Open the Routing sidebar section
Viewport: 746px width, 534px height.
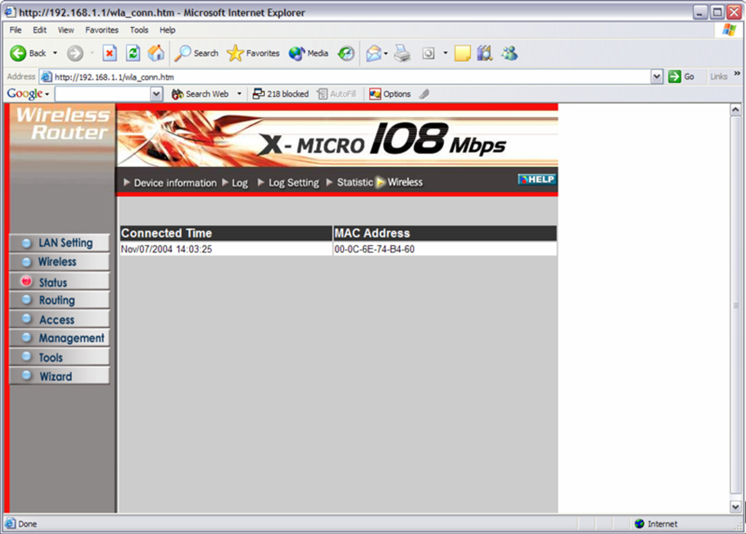tap(59, 300)
